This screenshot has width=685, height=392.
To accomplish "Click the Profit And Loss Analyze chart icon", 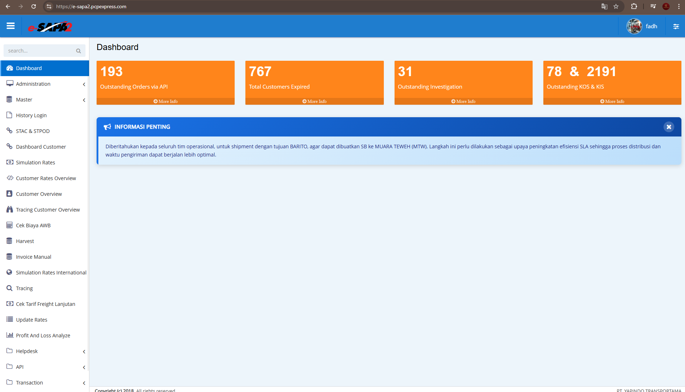I will tap(10, 335).
